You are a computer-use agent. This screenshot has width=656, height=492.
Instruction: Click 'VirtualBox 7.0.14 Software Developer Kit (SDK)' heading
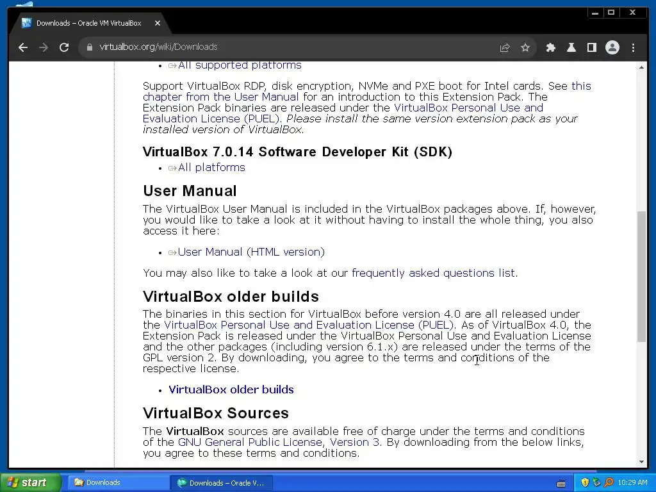tap(297, 152)
